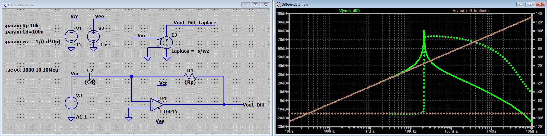Click the .param wz directive text

[32, 42]
